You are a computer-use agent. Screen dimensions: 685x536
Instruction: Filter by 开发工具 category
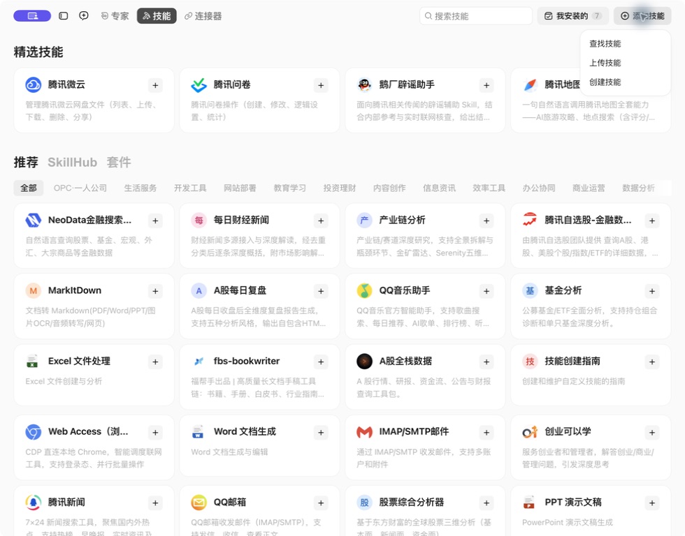(x=190, y=188)
